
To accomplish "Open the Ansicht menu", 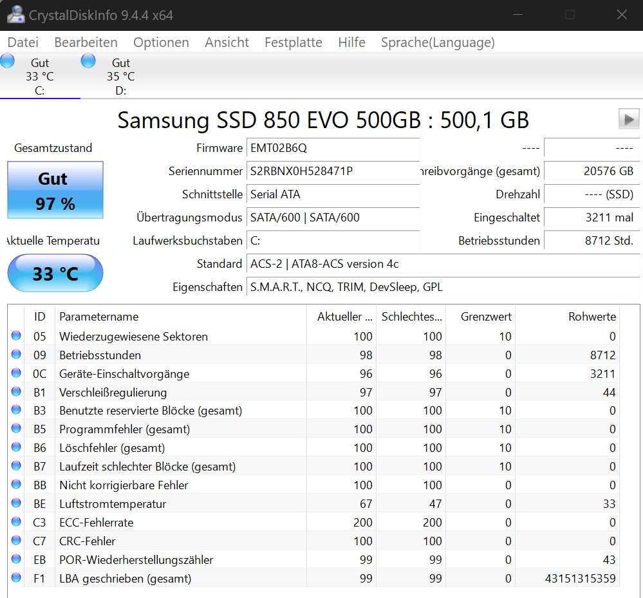I will point(227,42).
